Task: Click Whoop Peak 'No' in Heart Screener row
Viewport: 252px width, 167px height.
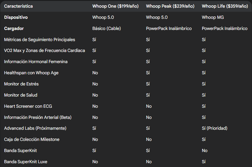Action: tap(149, 106)
